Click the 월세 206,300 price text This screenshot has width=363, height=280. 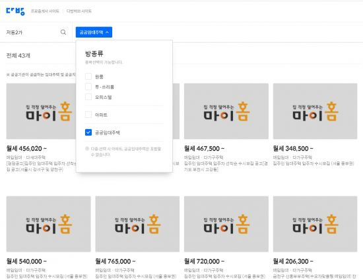pos(293,262)
